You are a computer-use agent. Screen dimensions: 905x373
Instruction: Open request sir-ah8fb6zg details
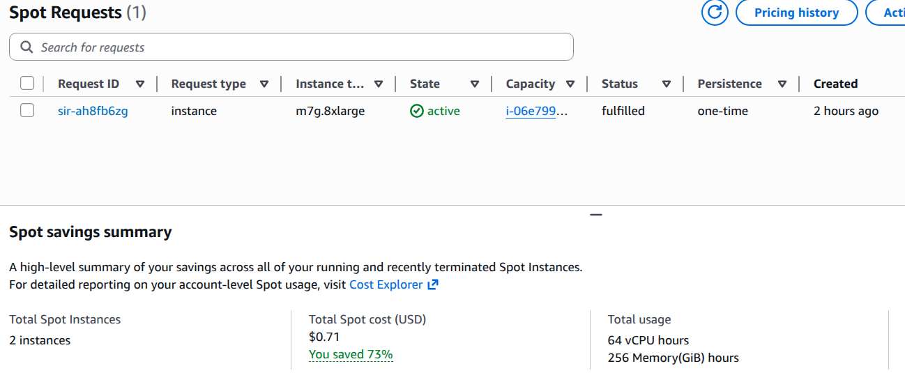[93, 111]
